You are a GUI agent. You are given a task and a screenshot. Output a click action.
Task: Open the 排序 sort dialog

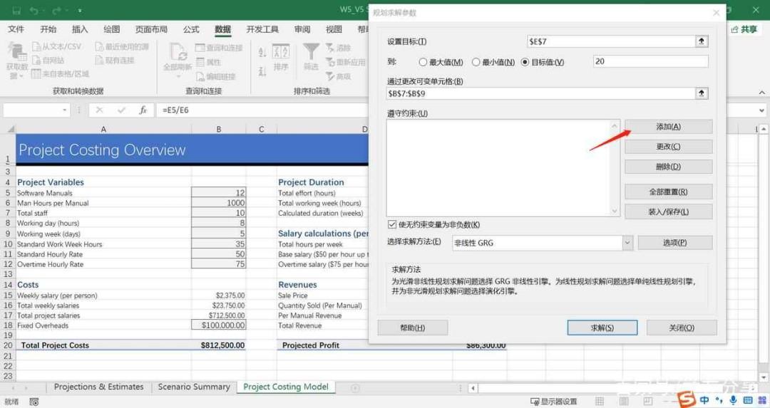coord(281,58)
